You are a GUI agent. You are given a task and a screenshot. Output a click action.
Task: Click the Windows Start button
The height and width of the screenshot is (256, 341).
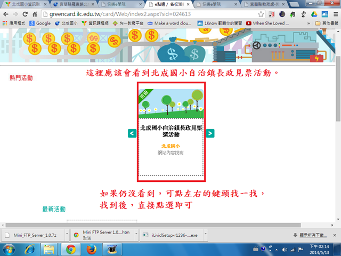[9, 249]
